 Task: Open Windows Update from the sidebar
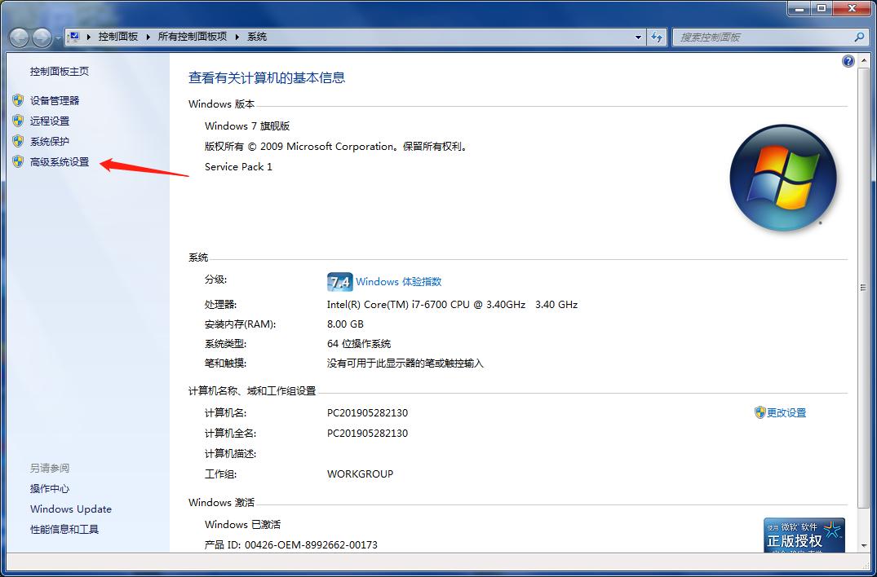pyautogui.click(x=70, y=509)
